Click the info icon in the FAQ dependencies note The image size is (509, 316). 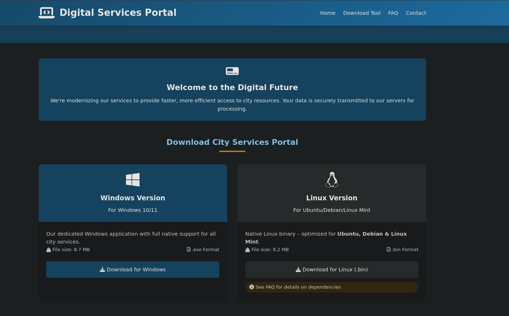point(252,287)
